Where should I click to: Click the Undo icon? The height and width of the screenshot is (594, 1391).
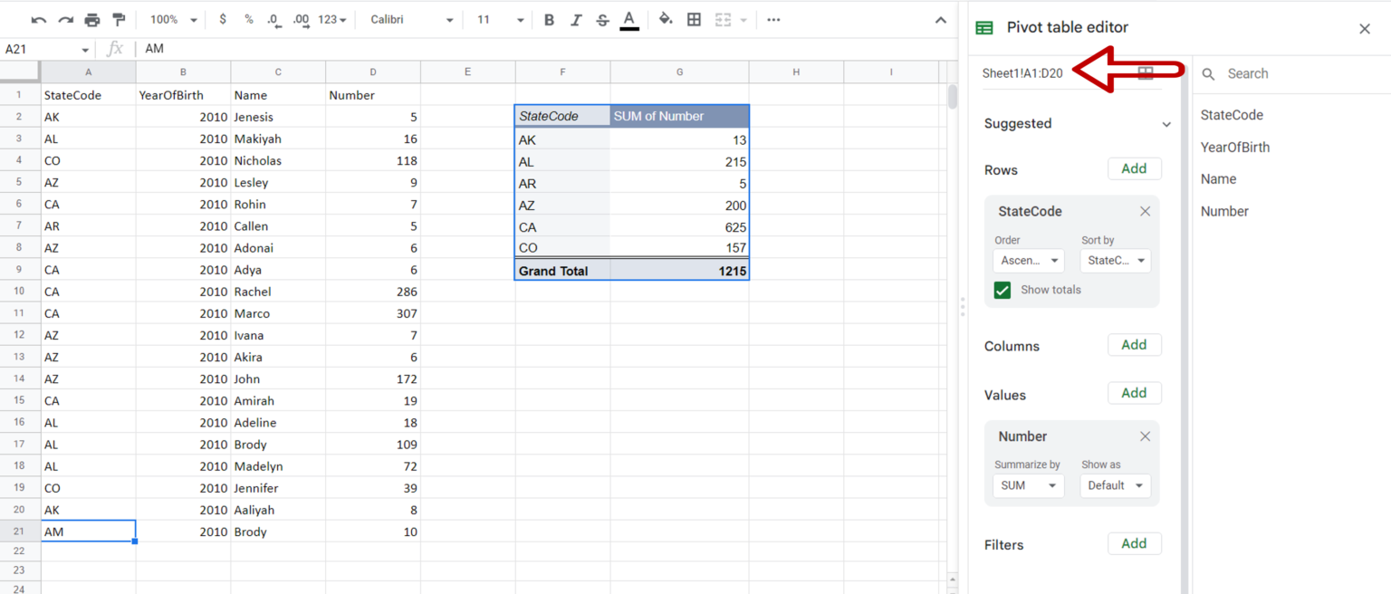tap(37, 18)
